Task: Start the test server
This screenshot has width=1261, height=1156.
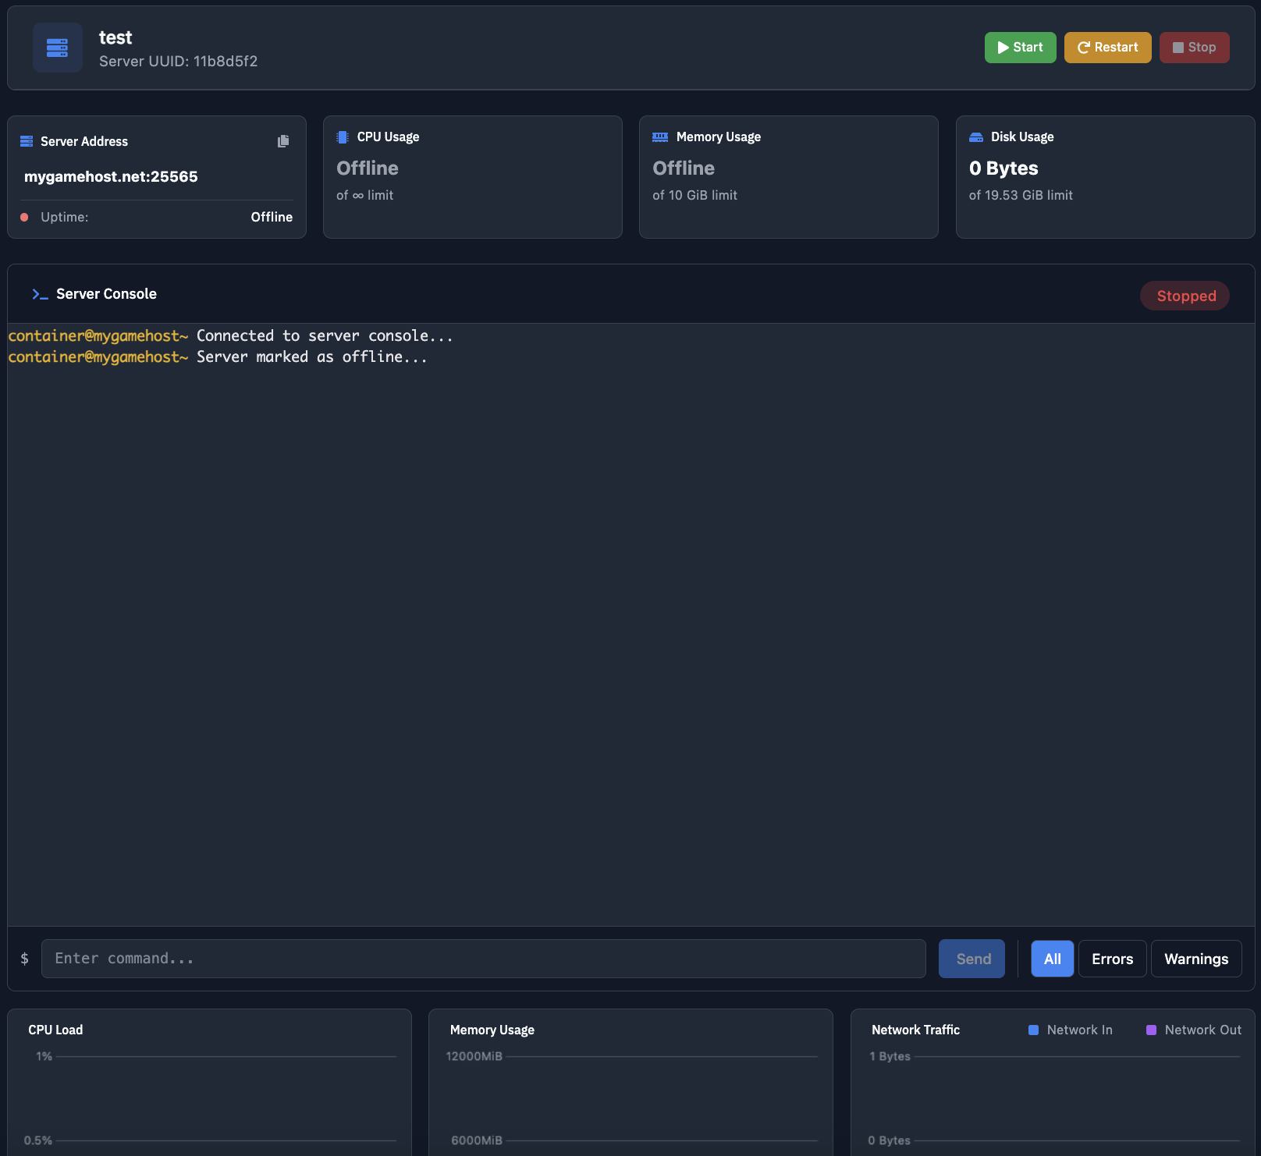Action: pyautogui.click(x=1020, y=47)
